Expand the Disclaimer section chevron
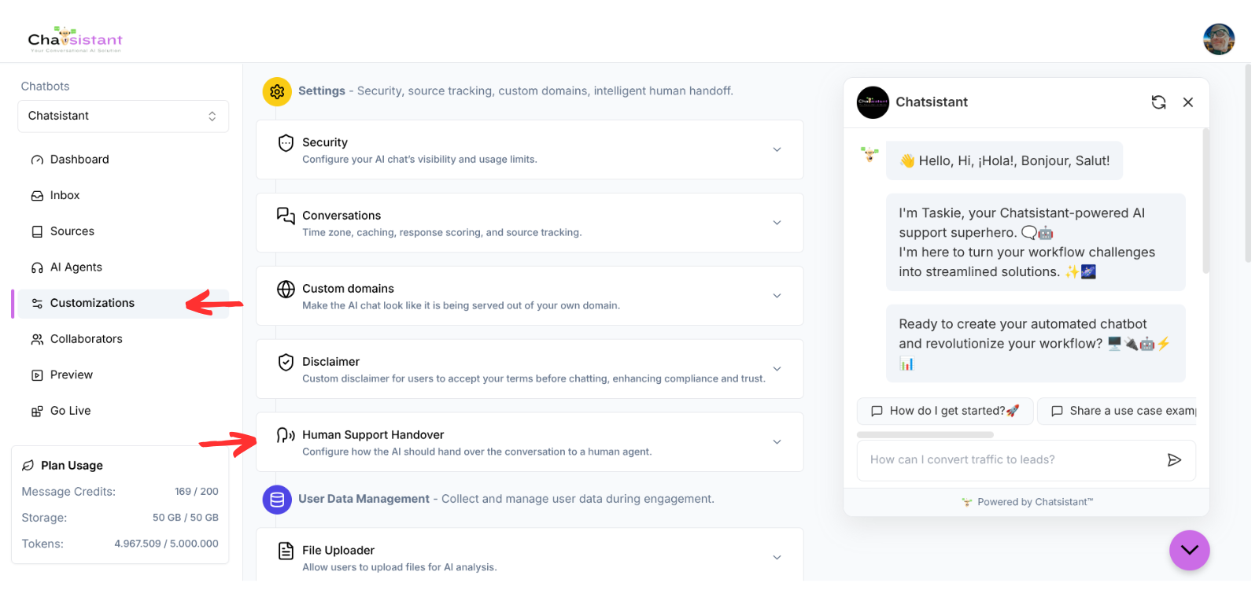Viewport: 1259px width, 605px height. coord(777,369)
